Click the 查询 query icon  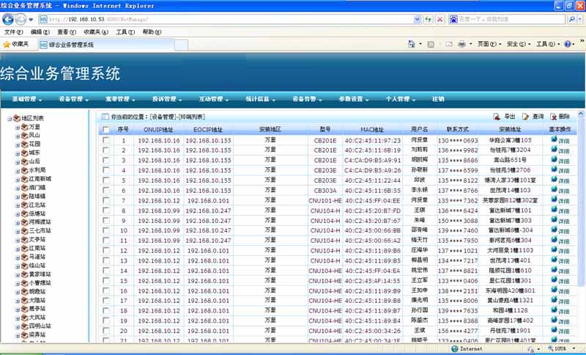[x=526, y=117]
